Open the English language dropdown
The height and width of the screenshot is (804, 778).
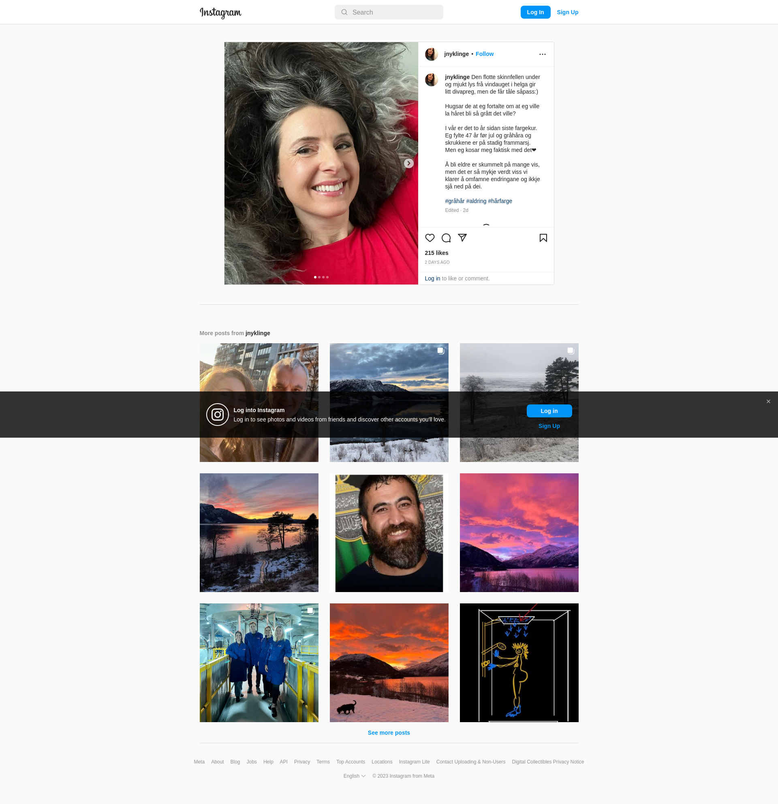point(354,776)
